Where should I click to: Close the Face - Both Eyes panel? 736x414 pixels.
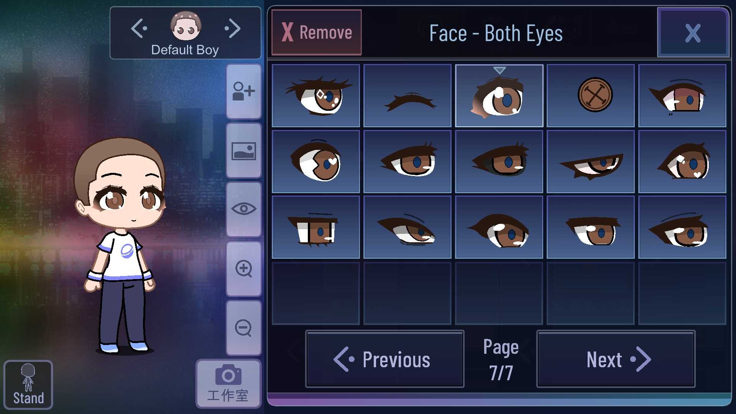693,33
